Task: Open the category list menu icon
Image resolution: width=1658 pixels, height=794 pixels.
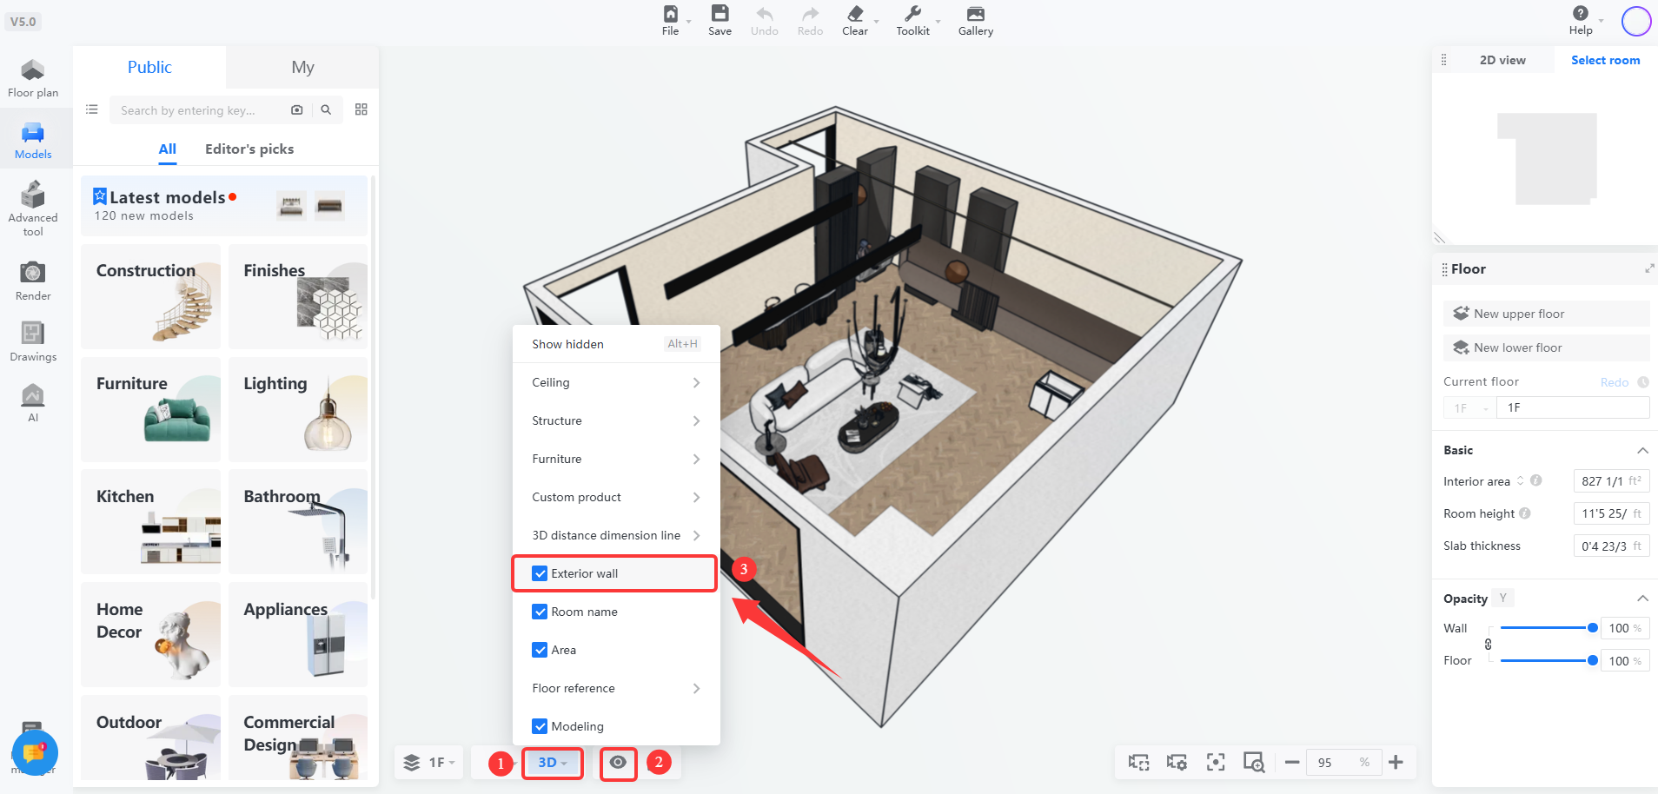Action: click(91, 109)
